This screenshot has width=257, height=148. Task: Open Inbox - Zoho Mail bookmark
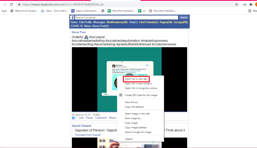[x=54, y=11]
